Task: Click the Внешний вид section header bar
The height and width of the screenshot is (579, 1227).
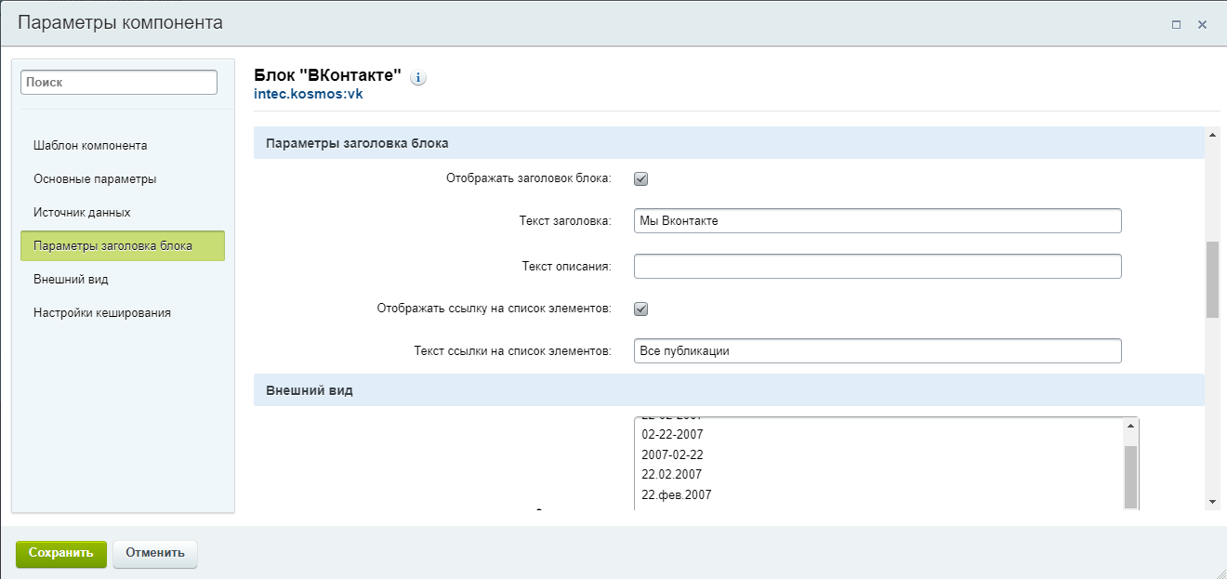Action: tap(729, 390)
